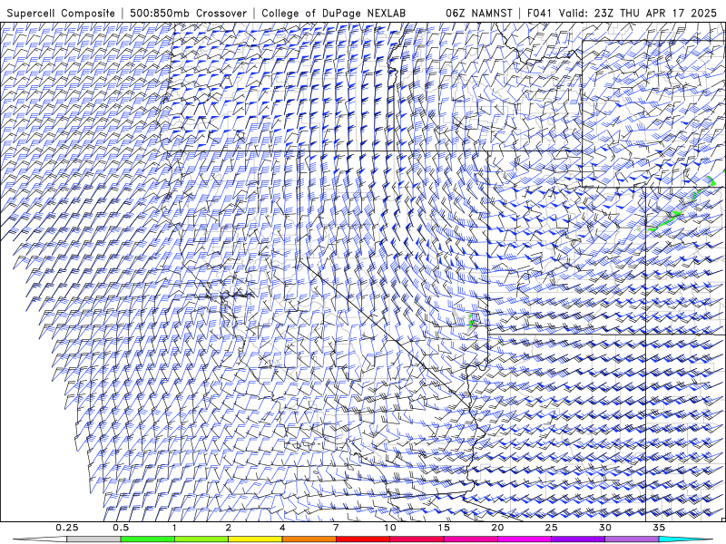Select the yellow 2–4 color bar segment
This screenshot has height=544, width=726.
(255, 539)
